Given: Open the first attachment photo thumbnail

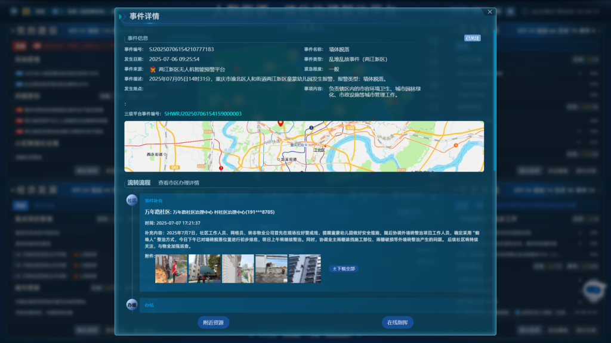Looking at the screenshot, I should point(171,269).
